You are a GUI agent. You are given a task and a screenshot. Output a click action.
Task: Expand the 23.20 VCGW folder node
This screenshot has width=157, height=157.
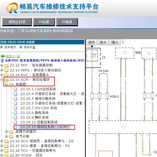tap(2, 155)
